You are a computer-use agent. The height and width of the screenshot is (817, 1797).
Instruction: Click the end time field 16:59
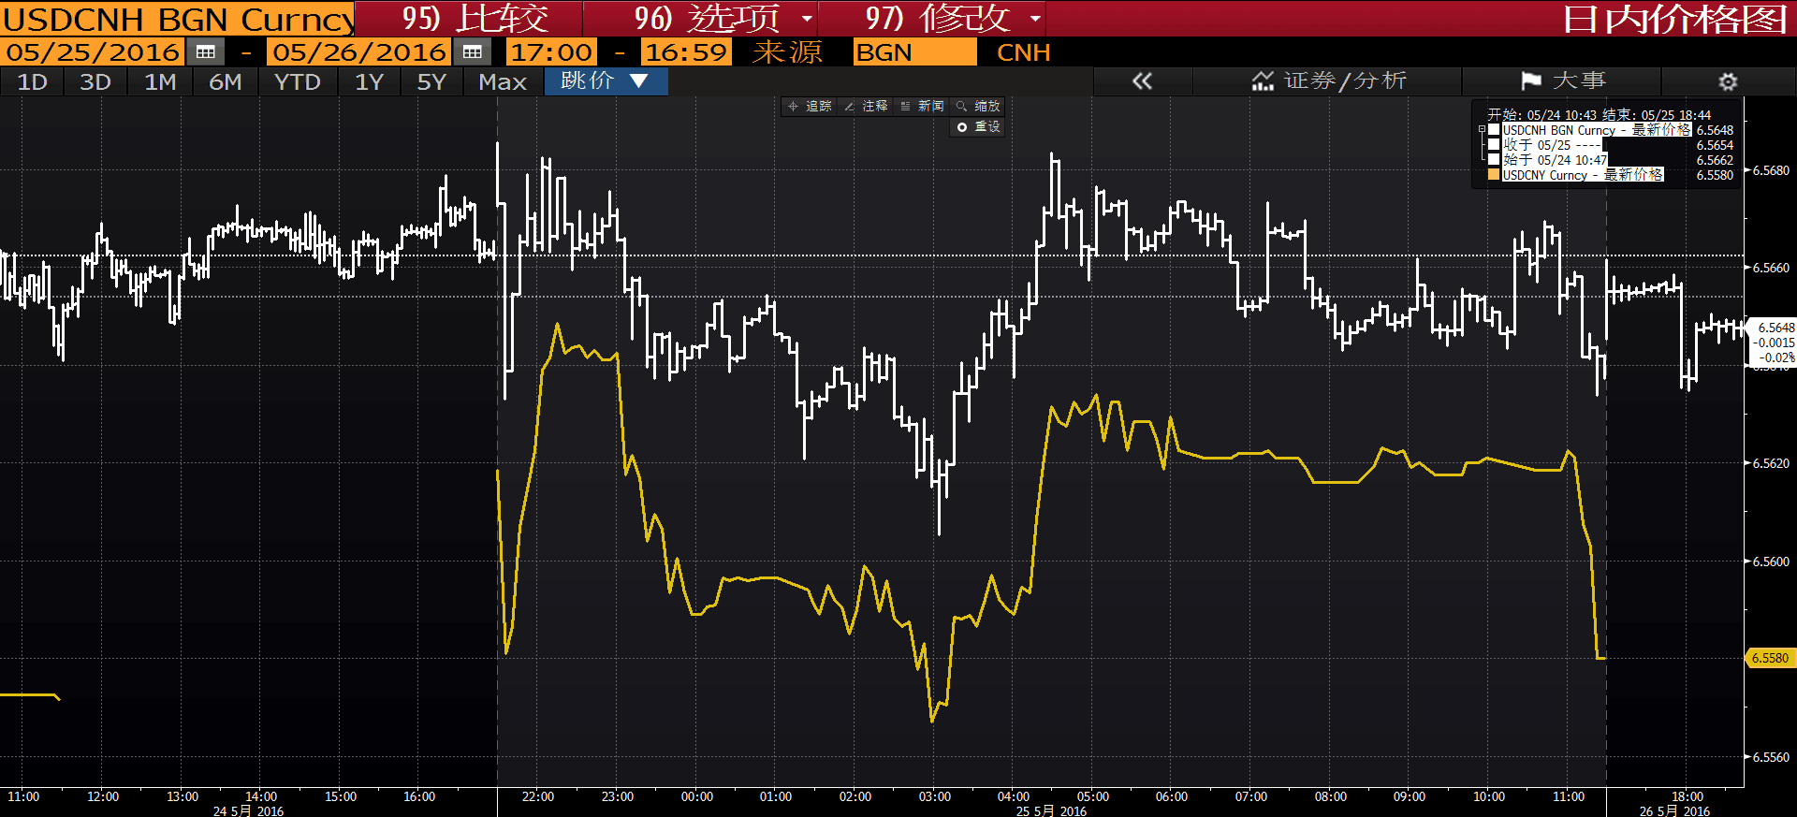pos(686,52)
